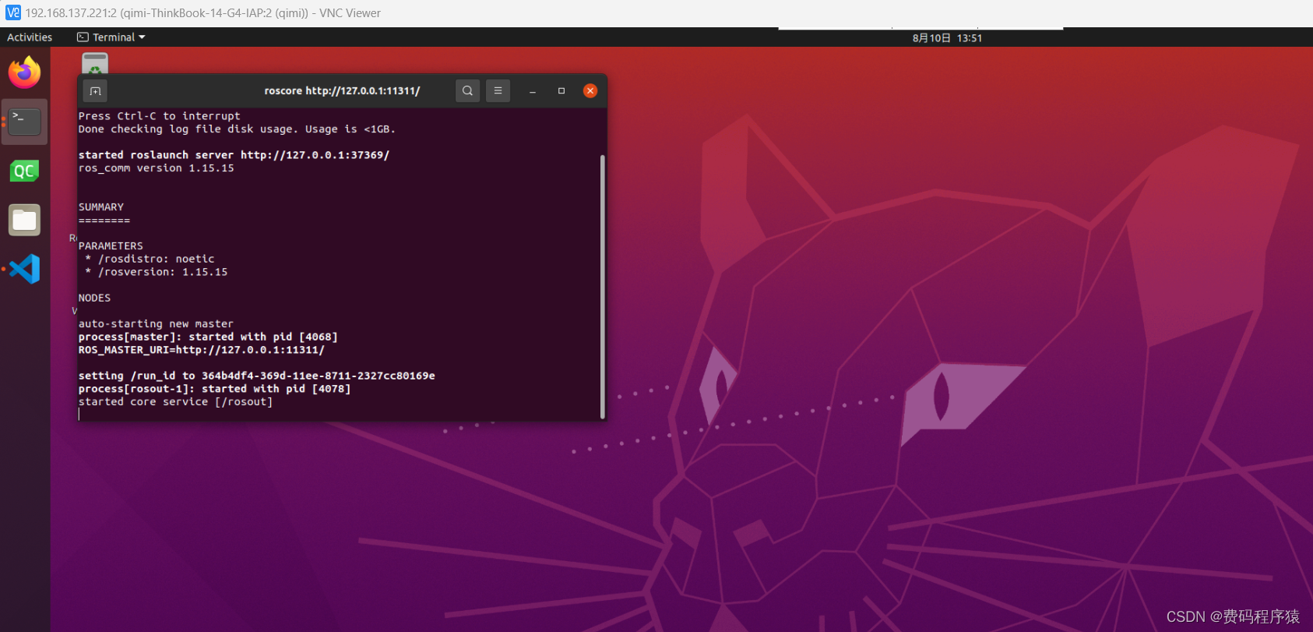The height and width of the screenshot is (632, 1313).
Task: Open a new tab in the terminal
Action: pos(95,91)
